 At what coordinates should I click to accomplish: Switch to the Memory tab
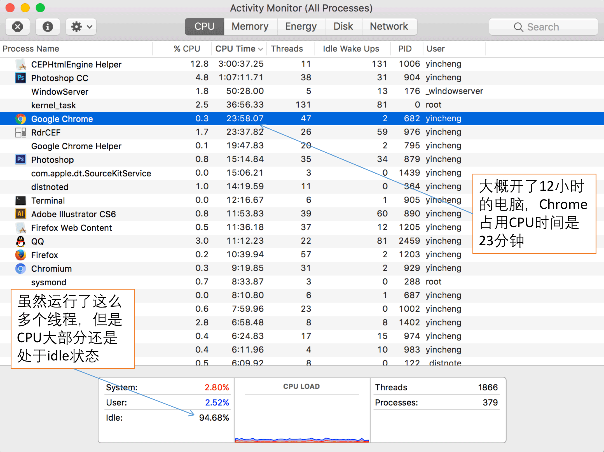[250, 27]
